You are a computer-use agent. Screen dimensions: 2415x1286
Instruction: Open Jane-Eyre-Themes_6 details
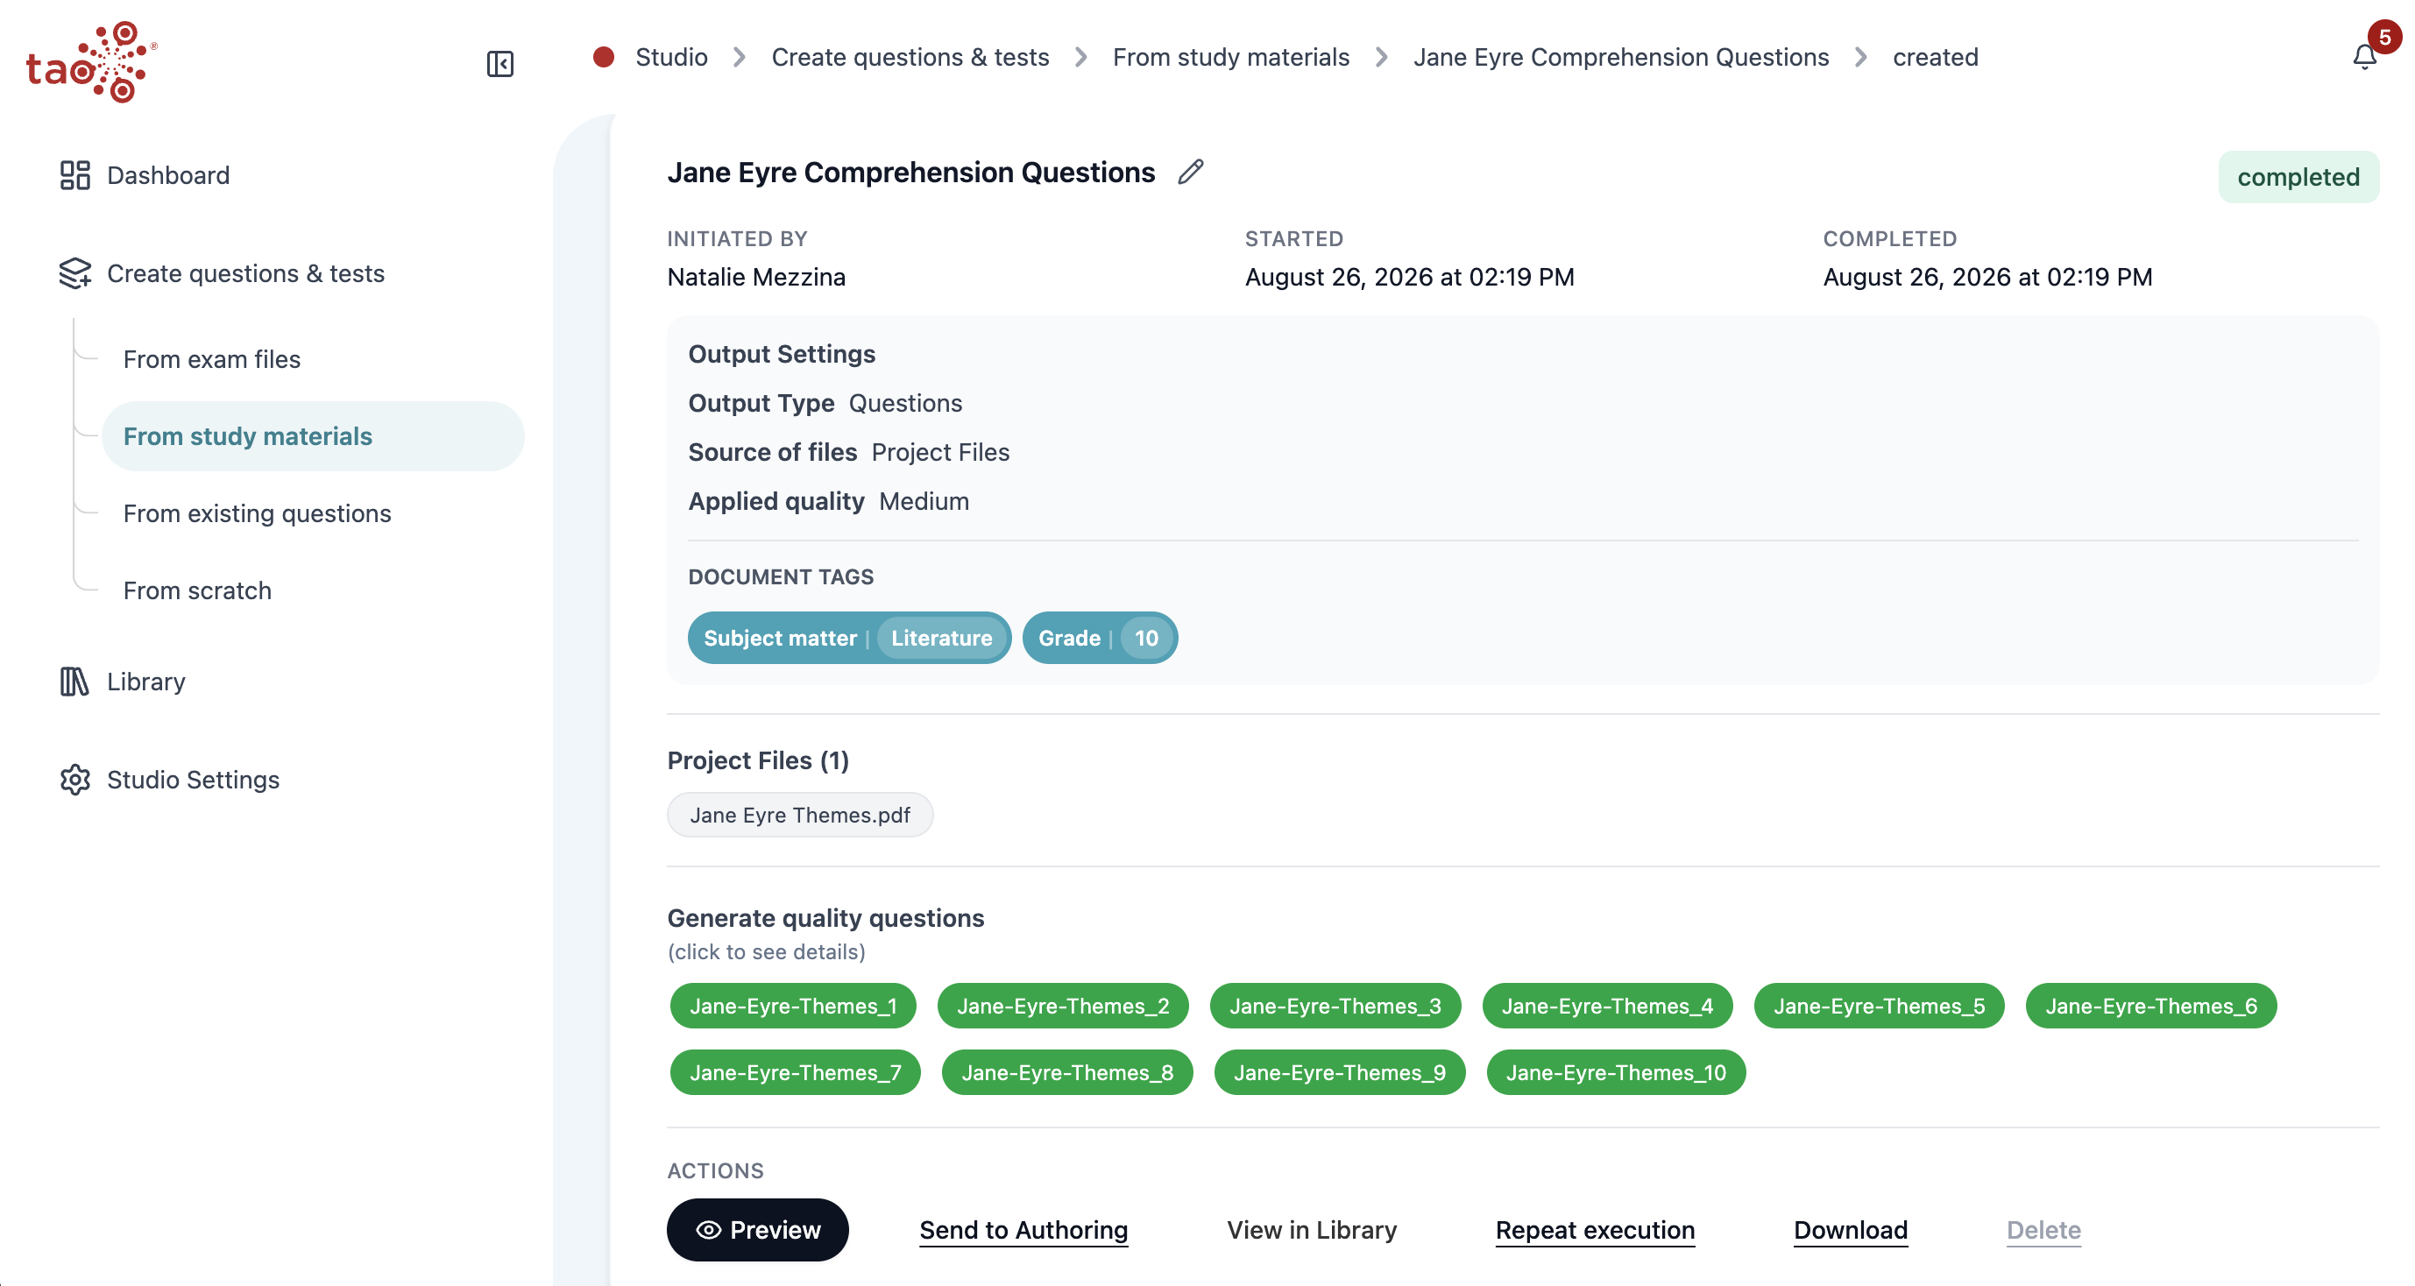click(2150, 1006)
